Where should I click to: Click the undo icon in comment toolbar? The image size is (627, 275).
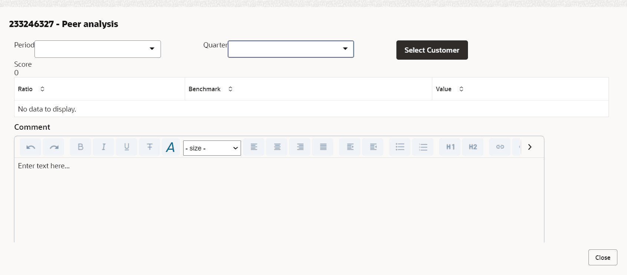click(x=30, y=147)
